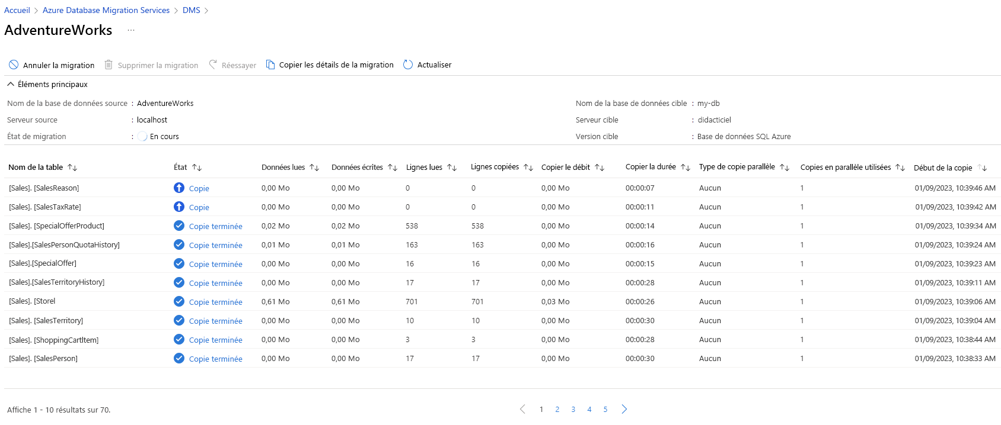Click the Annuler la migration cancel icon
The width and height of the screenshot is (1001, 425).
[x=14, y=65]
